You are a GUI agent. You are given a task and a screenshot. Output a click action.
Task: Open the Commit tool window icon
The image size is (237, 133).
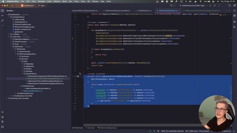3,16
